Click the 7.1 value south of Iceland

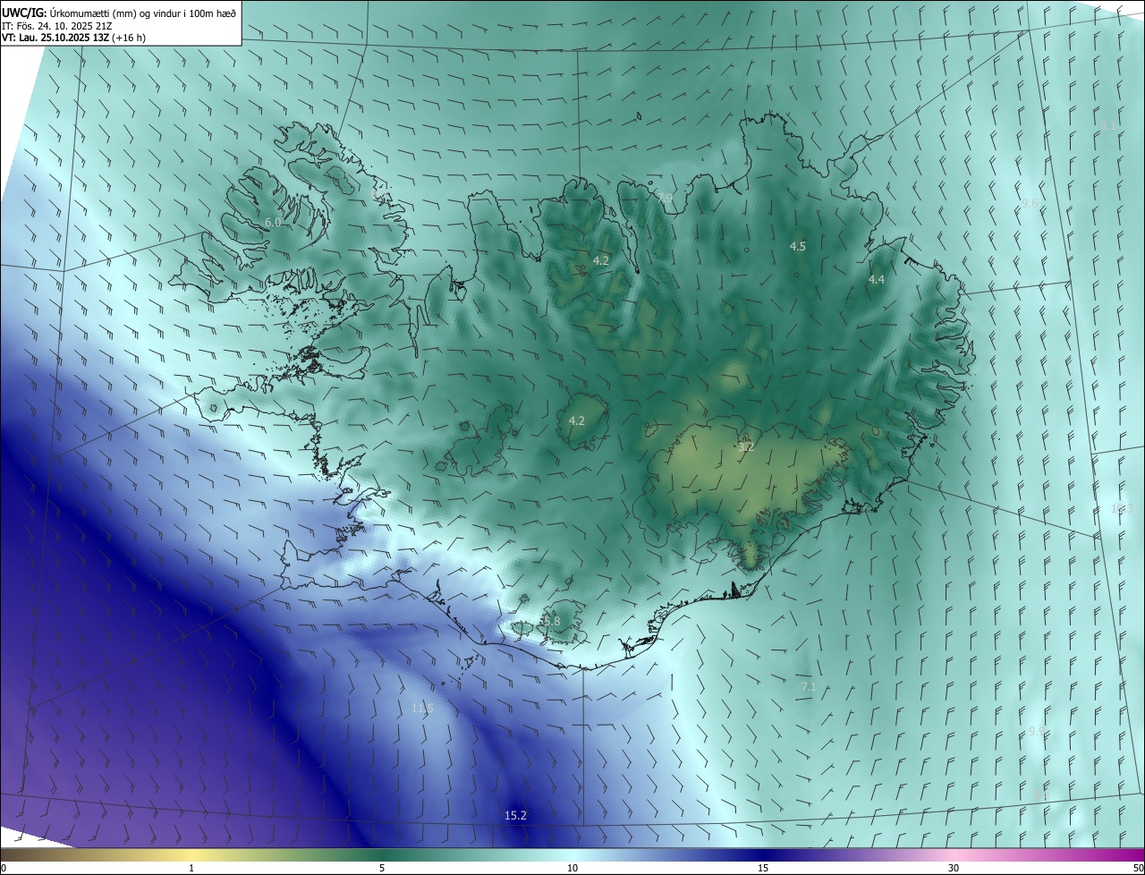pyautogui.click(x=808, y=686)
